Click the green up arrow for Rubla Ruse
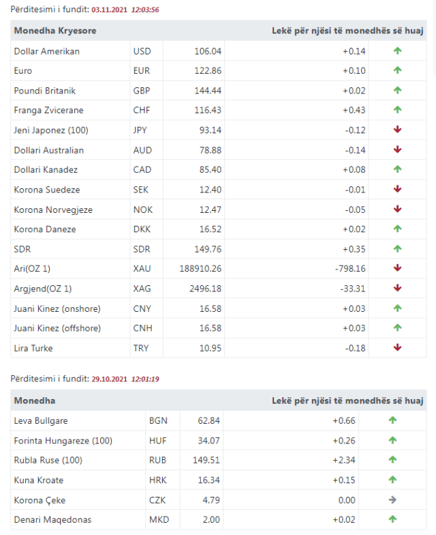 point(392,460)
